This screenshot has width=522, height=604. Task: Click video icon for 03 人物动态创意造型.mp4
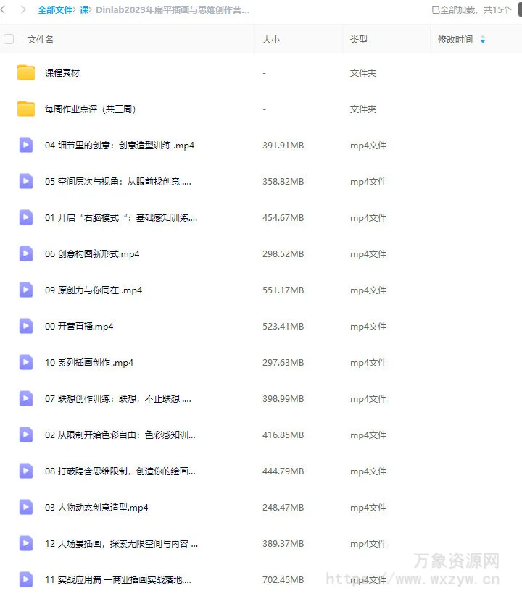(26, 507)
